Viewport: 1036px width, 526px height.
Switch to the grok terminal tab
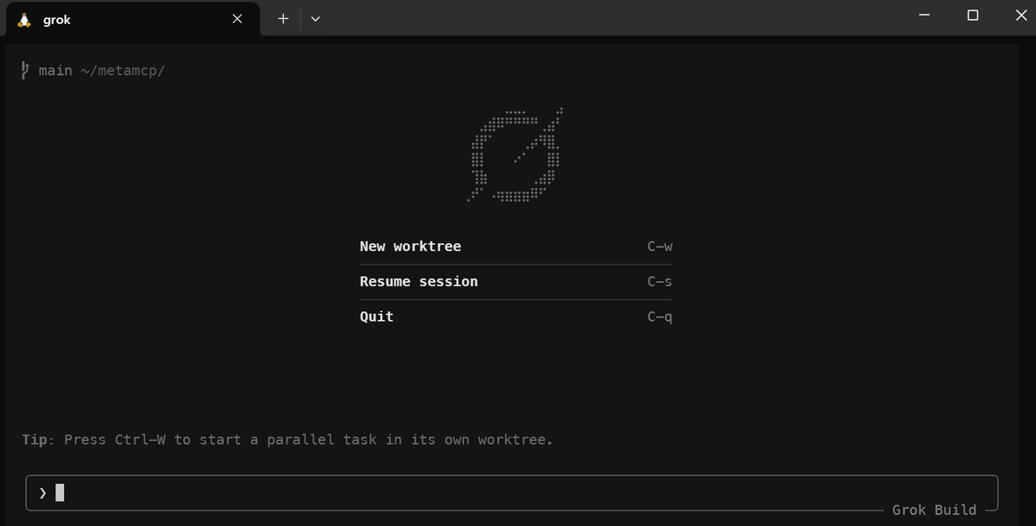133,19
